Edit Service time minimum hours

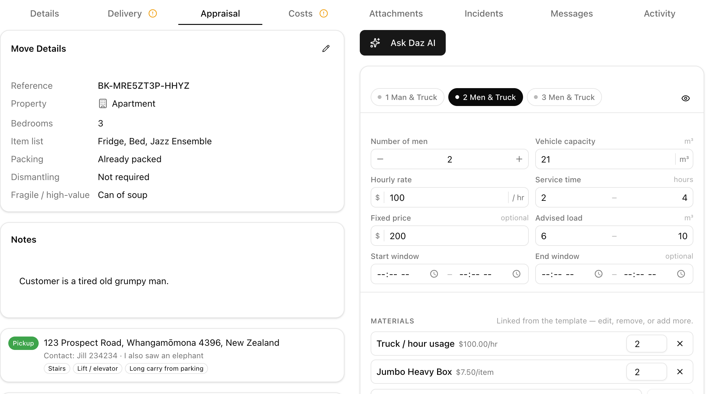pos(572,197)
